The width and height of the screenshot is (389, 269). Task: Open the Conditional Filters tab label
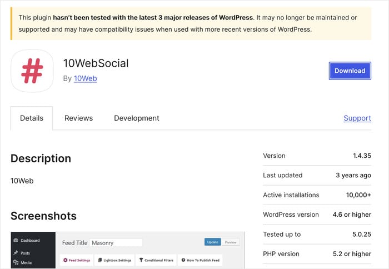pos(159,260)
